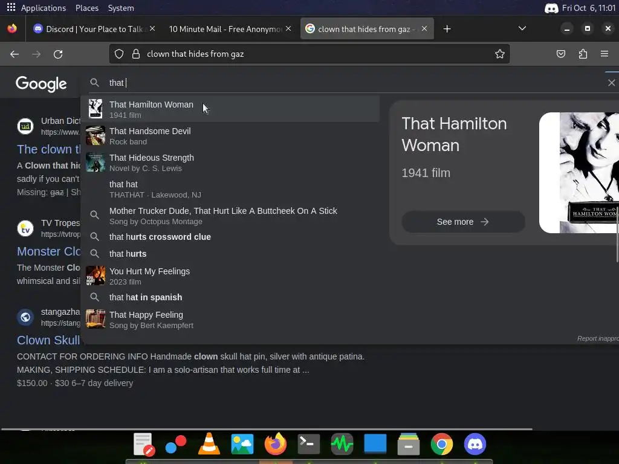Select You Hurt My Feelings suggestion
619x464 pixels.
230,275
